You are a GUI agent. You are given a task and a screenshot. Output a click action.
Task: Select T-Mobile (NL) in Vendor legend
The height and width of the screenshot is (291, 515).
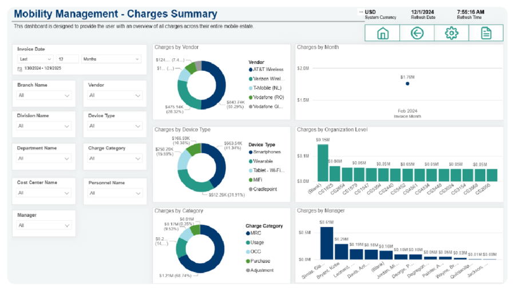(265, 88)
